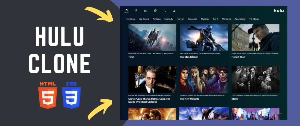Select the Trending category
The width and height of the screenshot is (300, 126).
pyautogui.click(x=130, y=19)
